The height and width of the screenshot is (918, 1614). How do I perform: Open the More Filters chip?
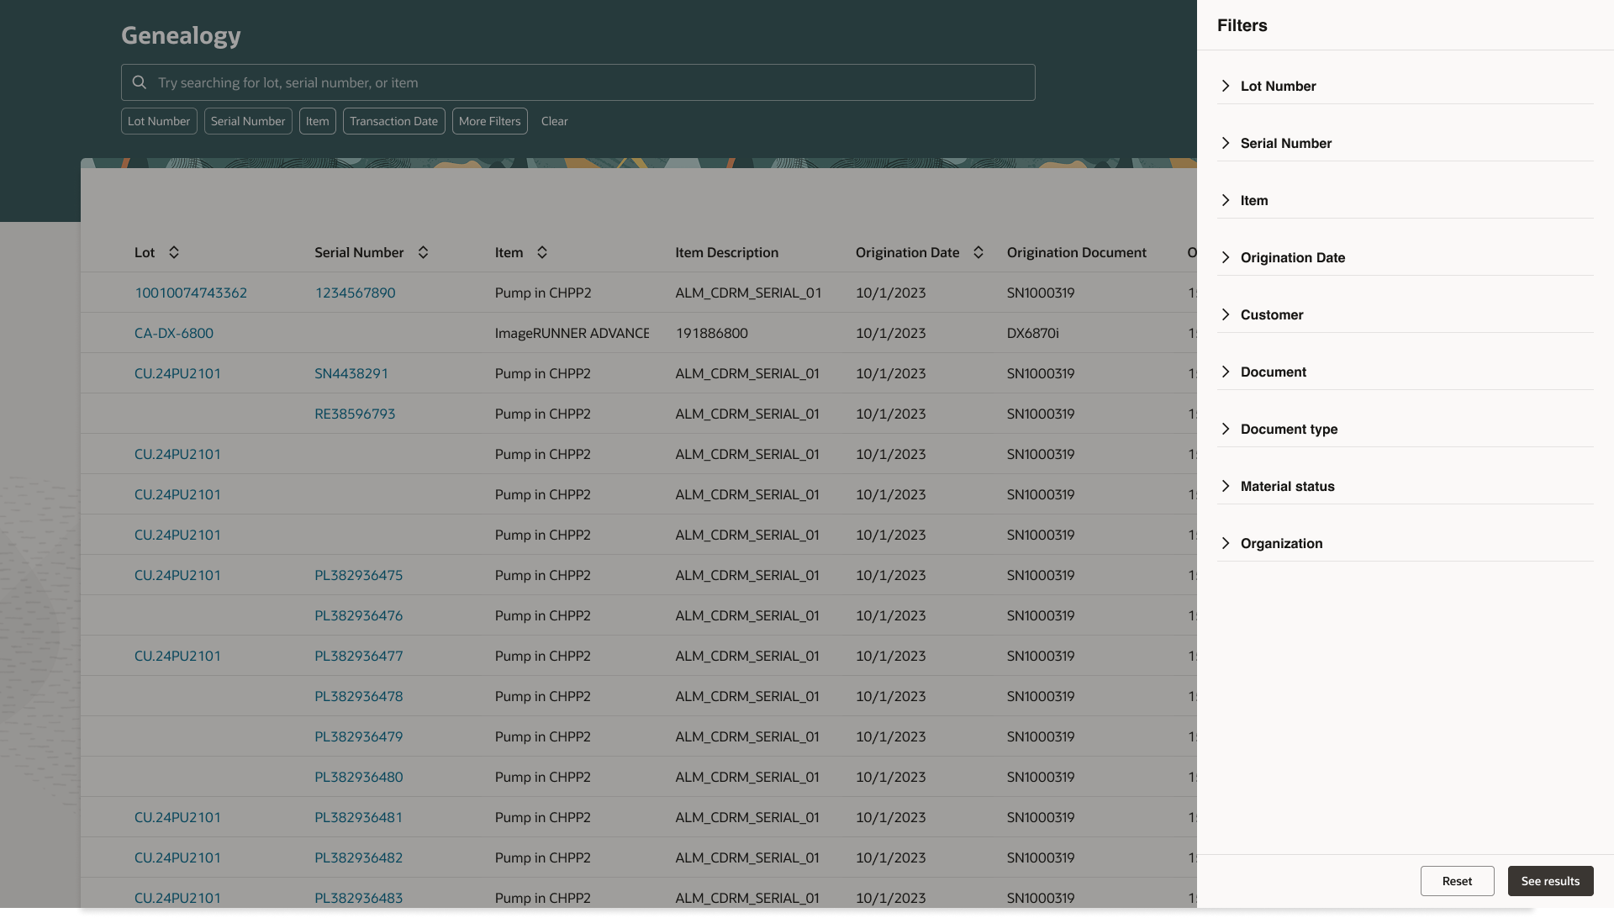point(489,121)
